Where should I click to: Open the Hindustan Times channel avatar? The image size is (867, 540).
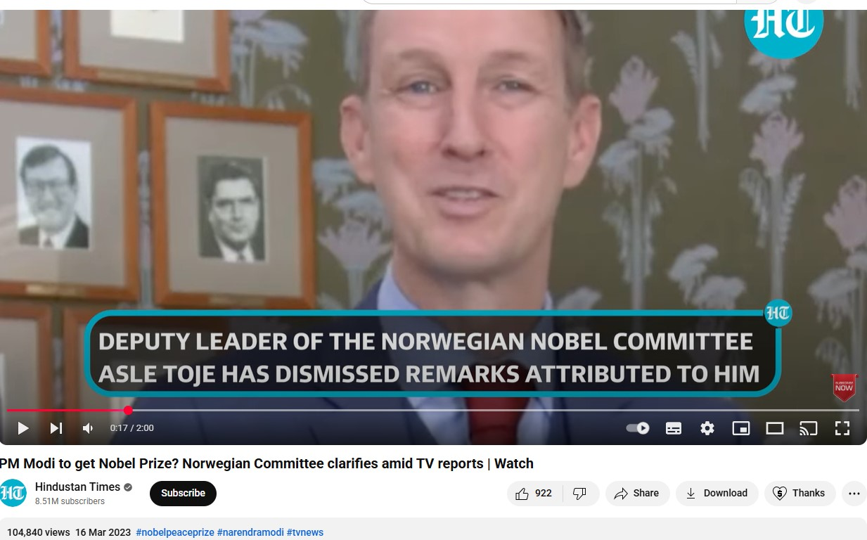[x=13, y=493]
